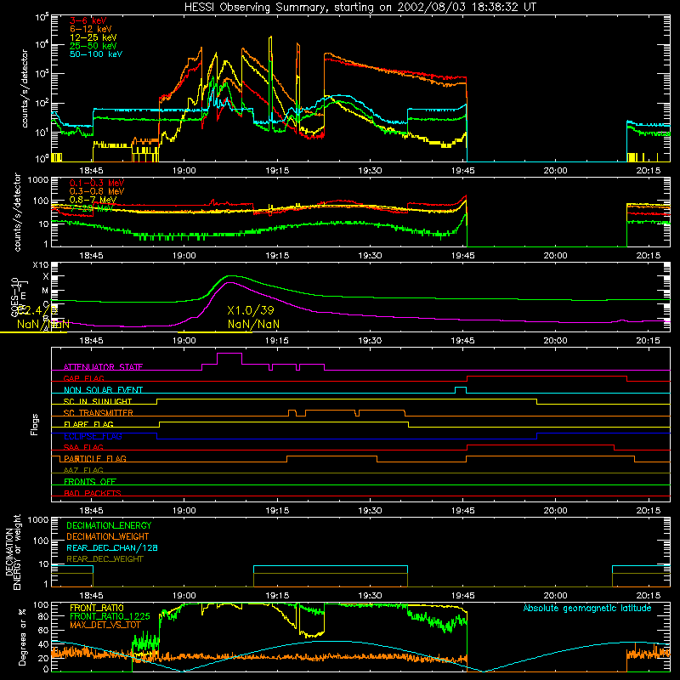Select the ECLIPSE_FLAG label
Image resolution: width=680 pixels, height=680 pixels.
(93, 436)
